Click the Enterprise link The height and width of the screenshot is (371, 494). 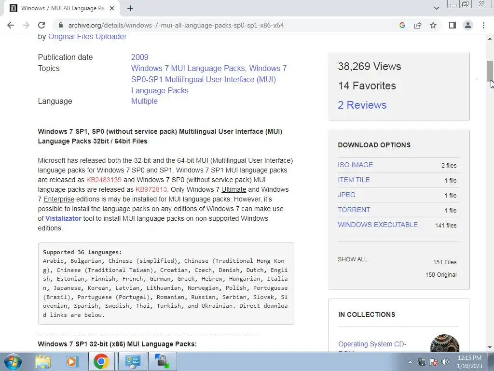coord(59,200)
